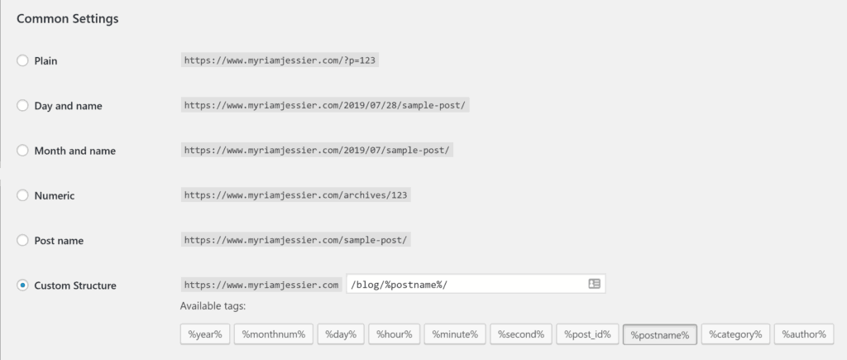The height and width of the screenshot is (360, 847).
Task: Choose the Post name radio option
Action: 22,240
